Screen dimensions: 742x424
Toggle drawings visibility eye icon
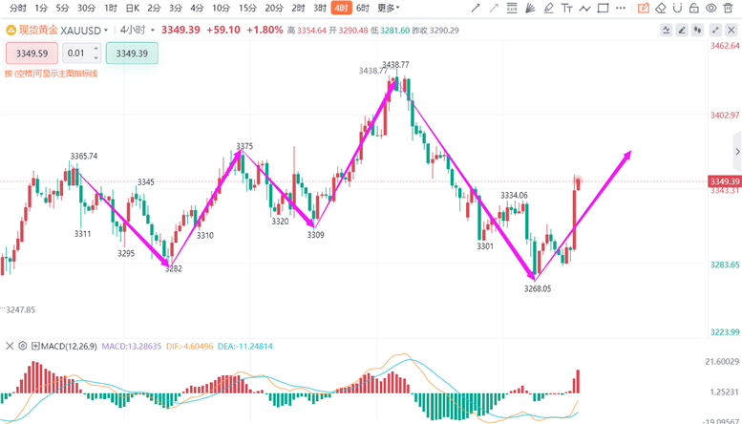pyautogui.click(x=710, y=8)
